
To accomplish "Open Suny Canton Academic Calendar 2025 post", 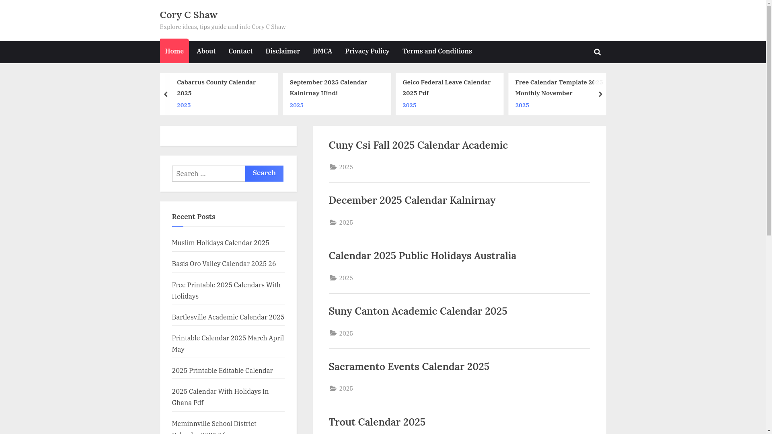I will (x=418, y=311).
